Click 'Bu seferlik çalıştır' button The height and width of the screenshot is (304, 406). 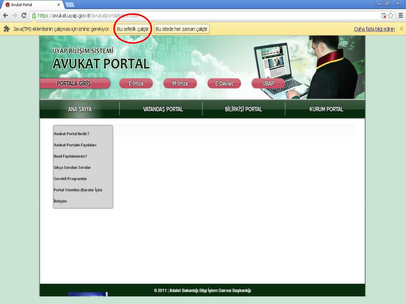click(x=133, y=29)
